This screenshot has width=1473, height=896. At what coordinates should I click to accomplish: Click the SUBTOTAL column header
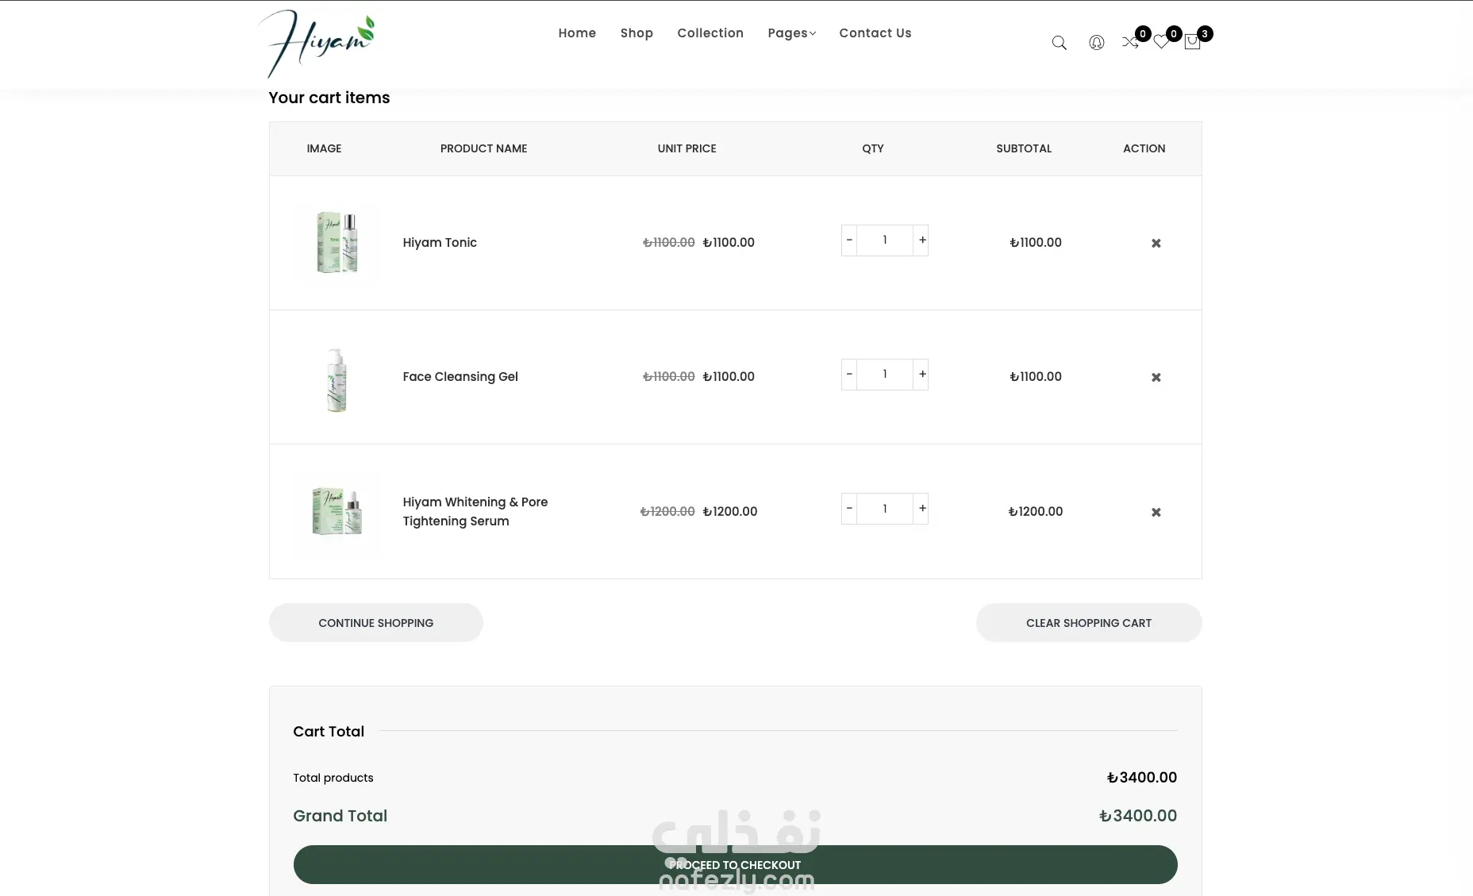click(1024, 148)
